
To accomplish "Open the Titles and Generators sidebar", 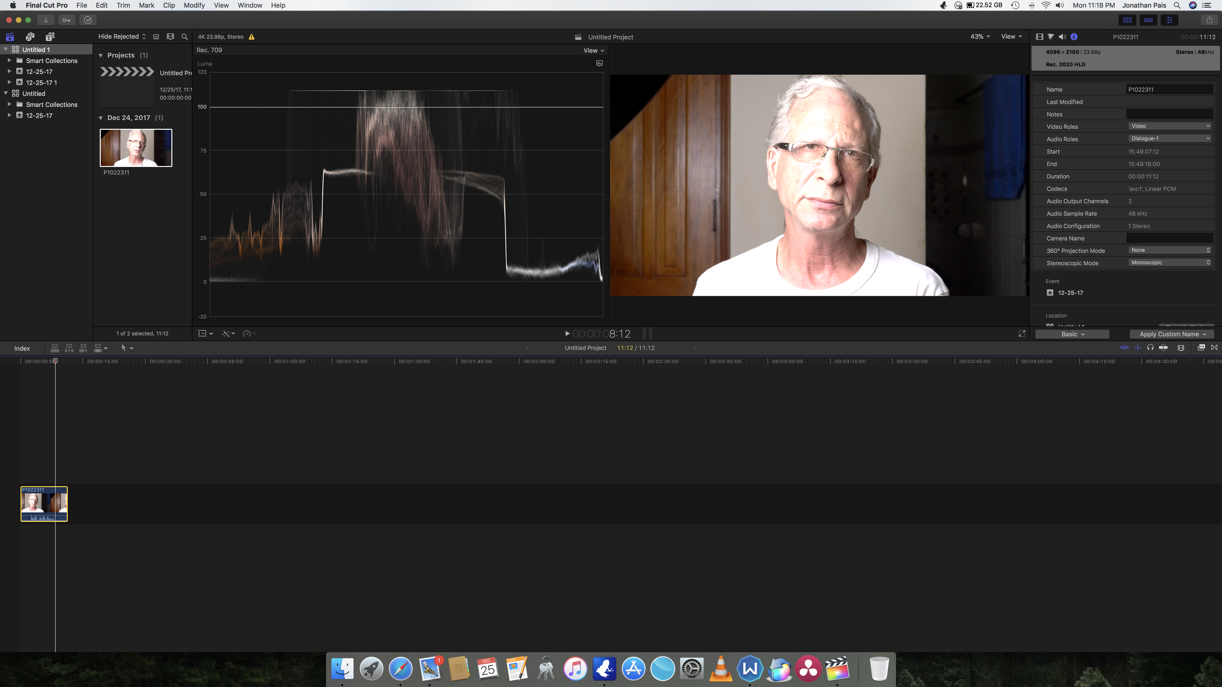I will coord(50,37).
